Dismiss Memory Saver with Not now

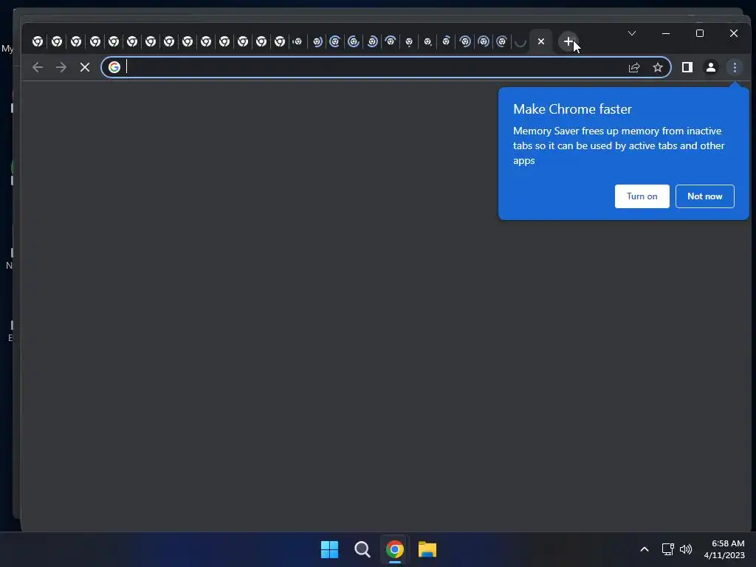point(704,196)
